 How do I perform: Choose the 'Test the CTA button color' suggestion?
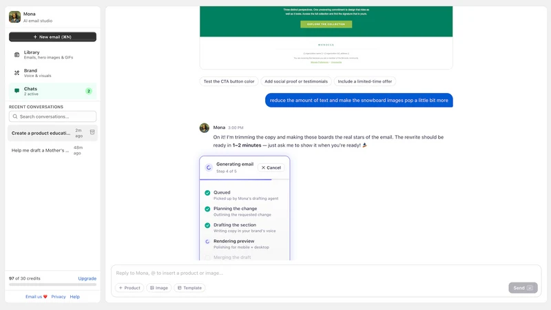[x=229, y=81]
